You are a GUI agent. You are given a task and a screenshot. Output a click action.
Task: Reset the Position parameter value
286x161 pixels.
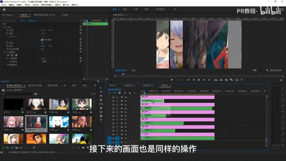tap(81, 30)
